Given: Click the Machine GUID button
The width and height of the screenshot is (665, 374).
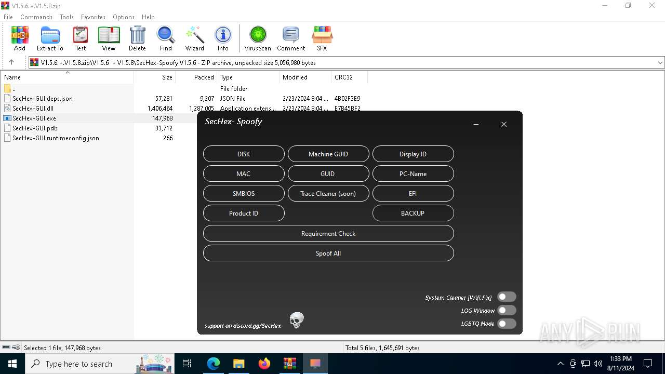Looking at the screenshot, I should pyautogui.click(x=328, y=154).
